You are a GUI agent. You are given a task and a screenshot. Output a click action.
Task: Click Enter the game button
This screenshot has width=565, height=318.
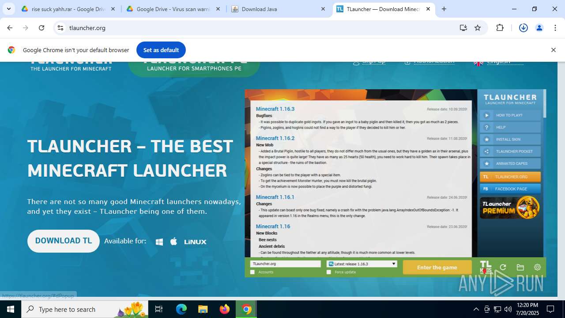pos(437,267)
